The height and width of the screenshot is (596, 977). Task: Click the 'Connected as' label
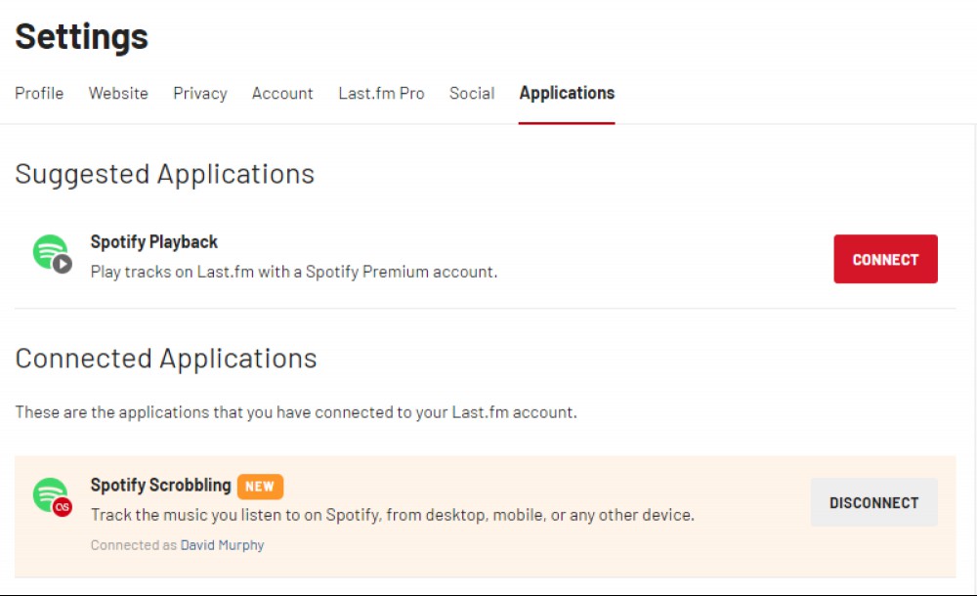tap(134, 545)
